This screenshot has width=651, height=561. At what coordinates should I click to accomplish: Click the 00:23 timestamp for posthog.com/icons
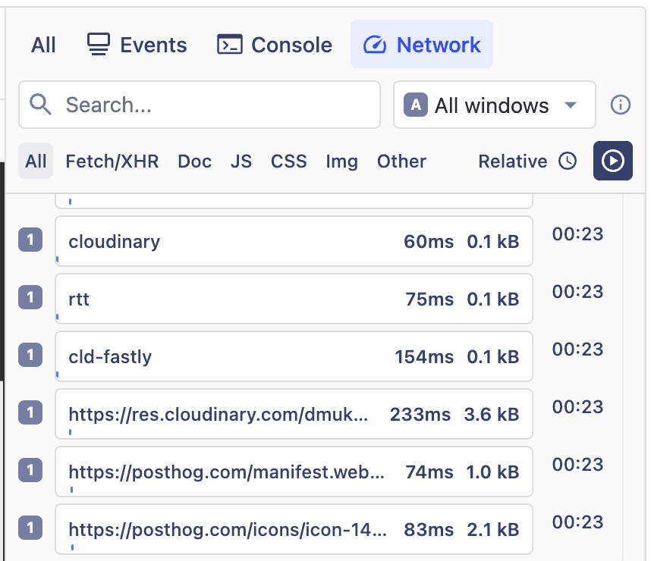click(x=577, y=522)
